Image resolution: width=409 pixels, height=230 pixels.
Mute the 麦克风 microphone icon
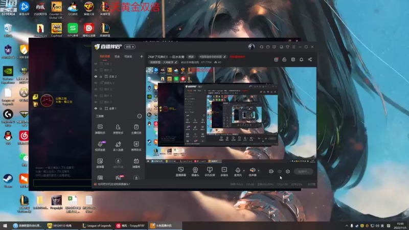pyautogui.click(x=238, y=170)
